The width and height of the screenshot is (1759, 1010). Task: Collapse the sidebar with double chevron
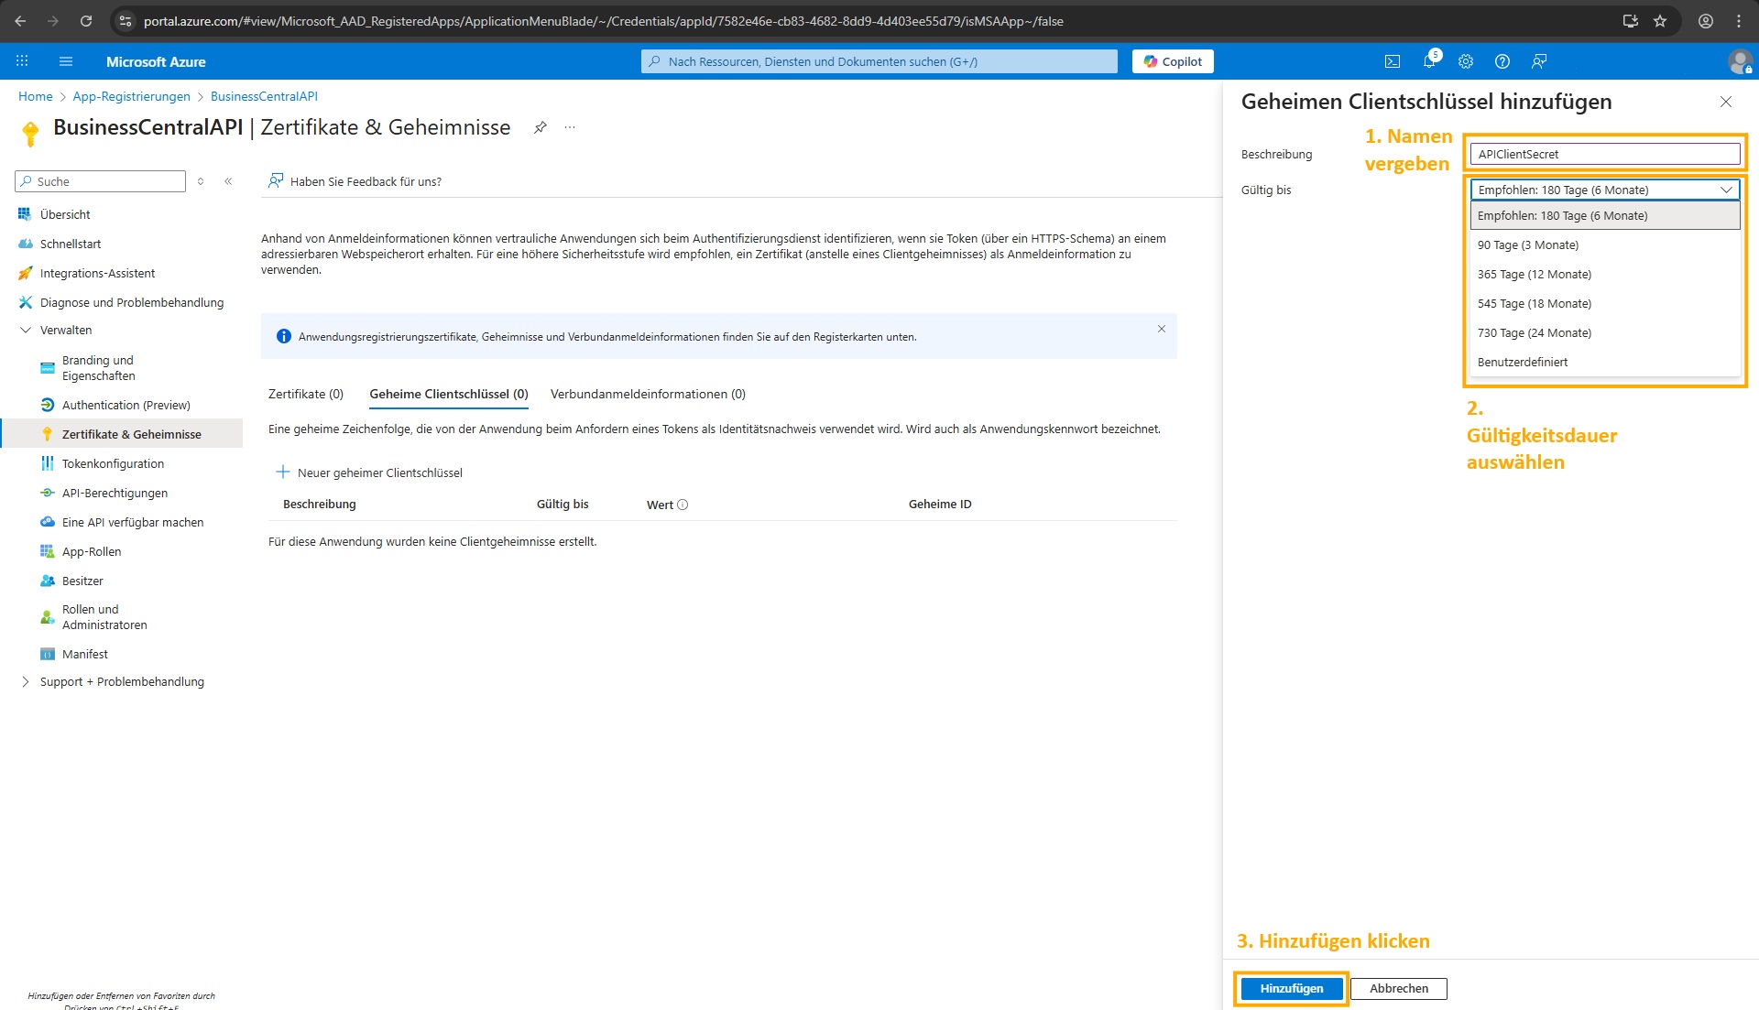tap(228, 181)
